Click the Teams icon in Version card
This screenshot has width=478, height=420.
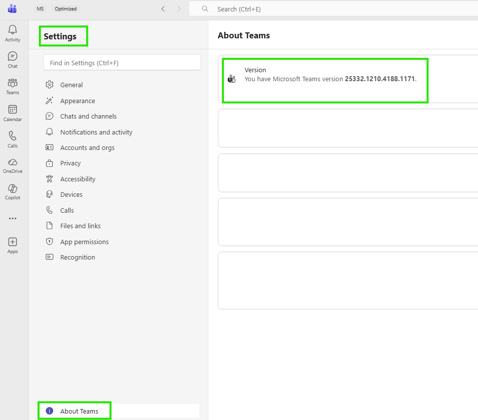click(x=232, y=79)
